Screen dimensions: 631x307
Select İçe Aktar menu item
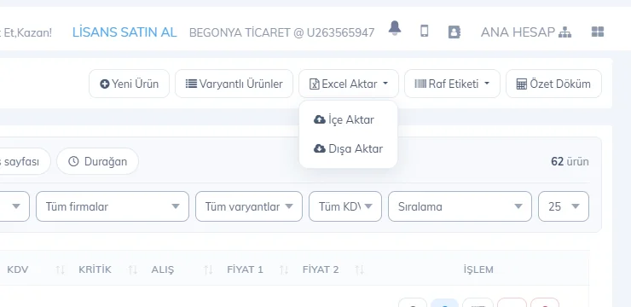click(x=348, y=120)
